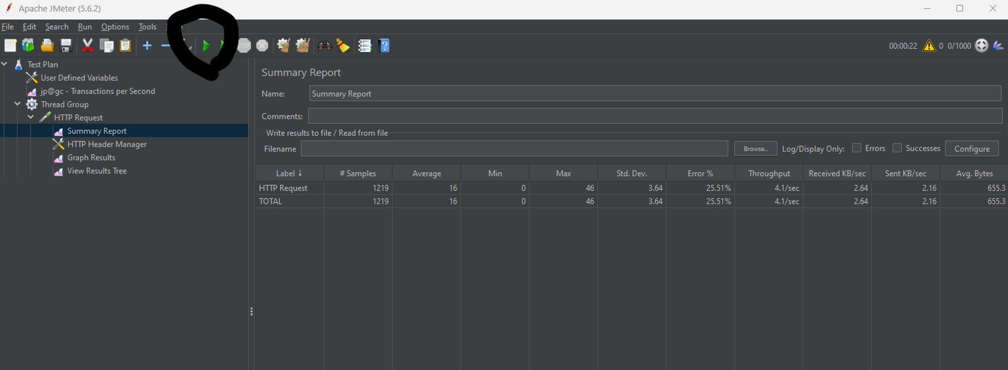The height and width of the screenshot is (370, 1008).
Task: Select User Defined Variables tree item
Action: pyautogui.click(x=79, y=78)
